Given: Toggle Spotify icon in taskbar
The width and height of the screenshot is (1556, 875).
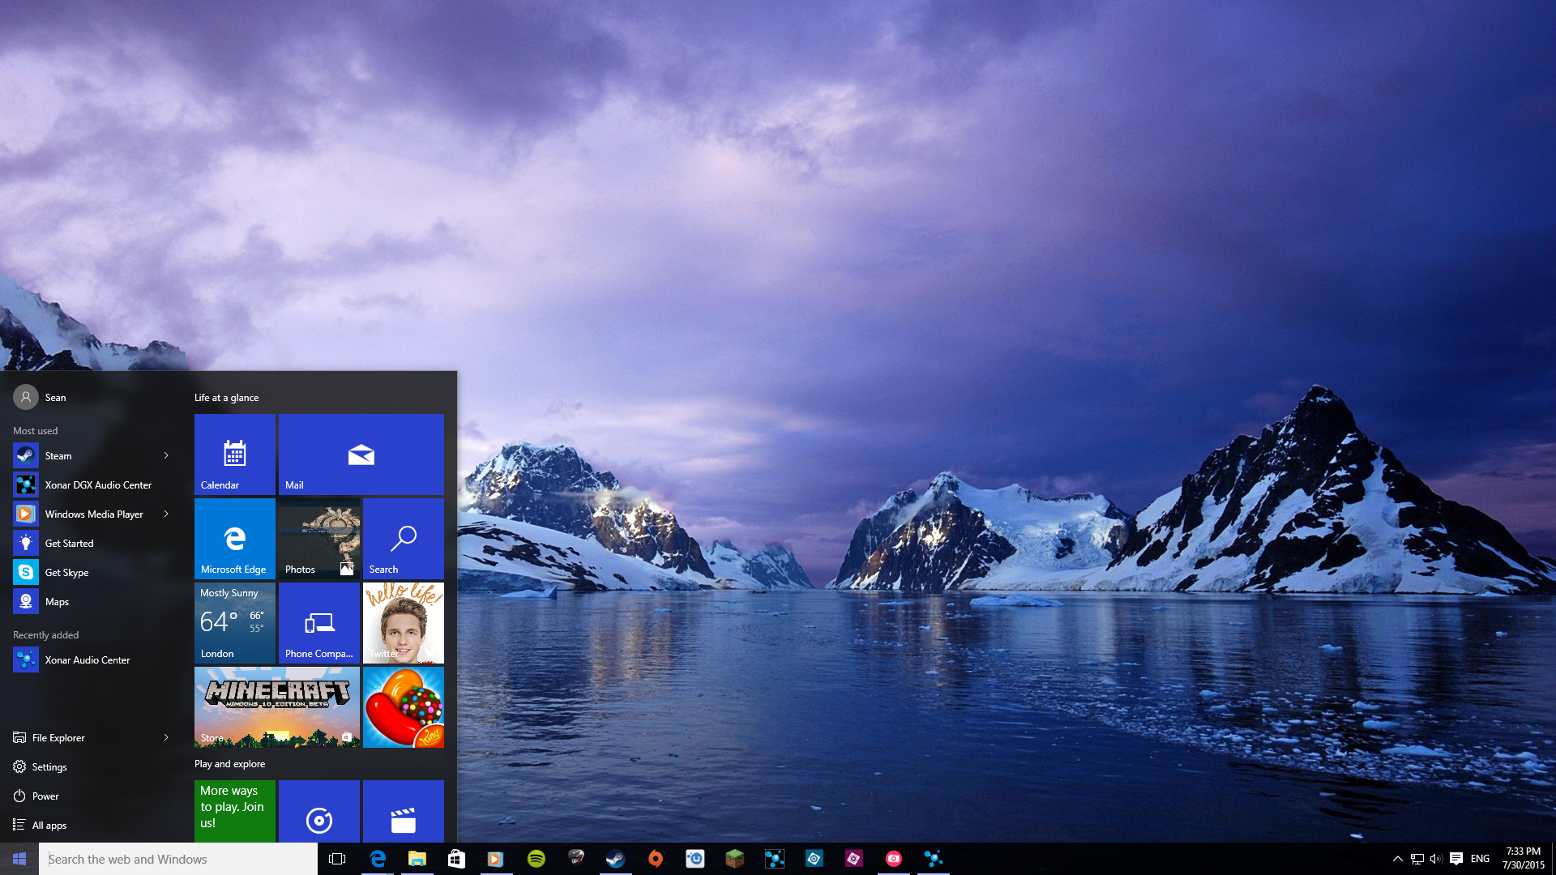Looking at the screenshot, I should pos(536,858).
